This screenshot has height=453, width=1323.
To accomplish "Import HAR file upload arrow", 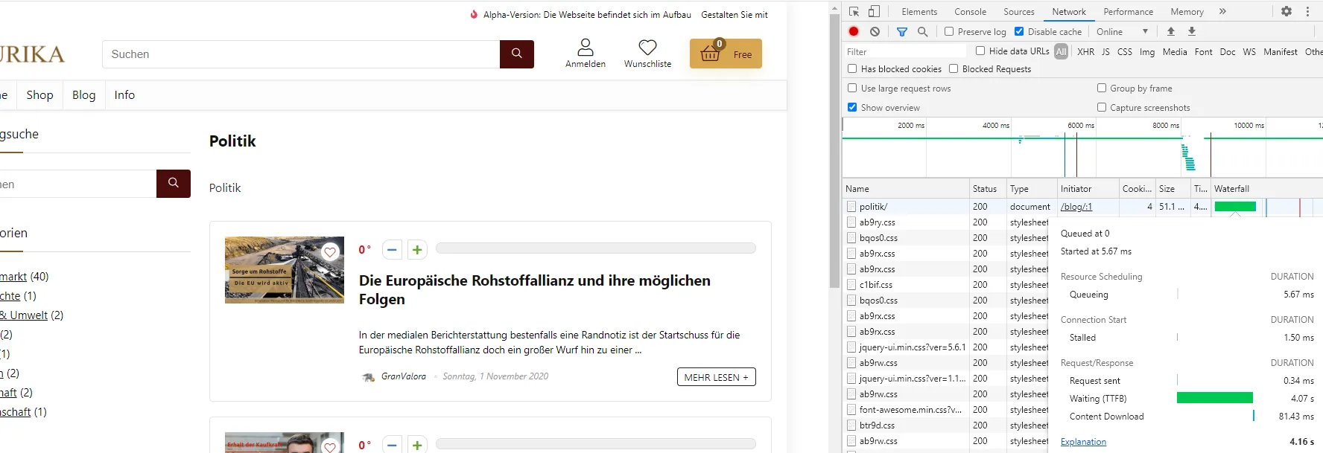I will coord(1171,31).
